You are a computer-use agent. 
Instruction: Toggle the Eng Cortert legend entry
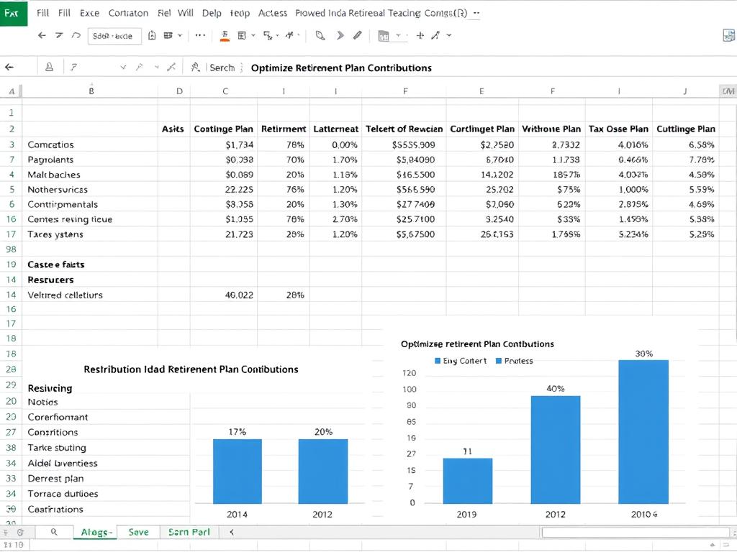[x=461, y=360]
